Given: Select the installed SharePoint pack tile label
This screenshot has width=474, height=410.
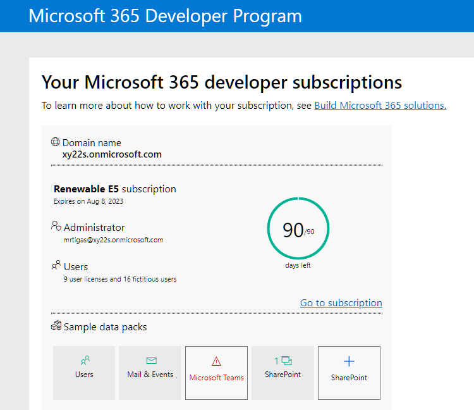Looking at the screenshot, I should coord(283,375).
